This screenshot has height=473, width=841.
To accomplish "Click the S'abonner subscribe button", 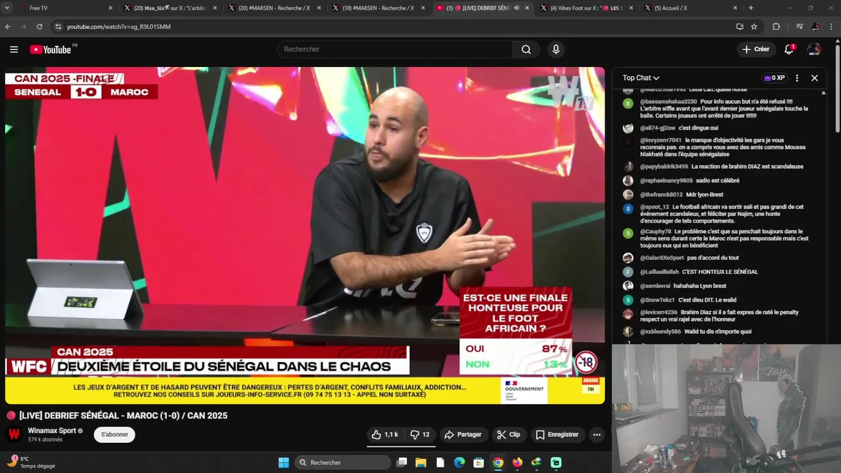I will 114,434.
